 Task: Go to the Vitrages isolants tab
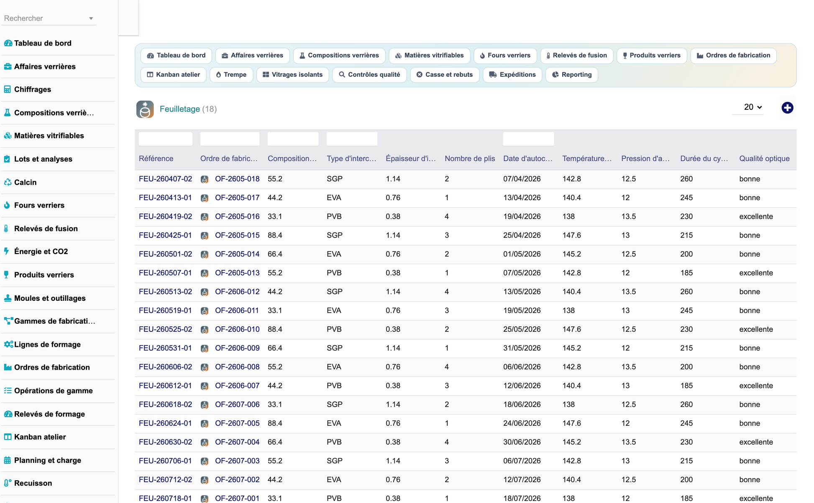tap(292, 75)
